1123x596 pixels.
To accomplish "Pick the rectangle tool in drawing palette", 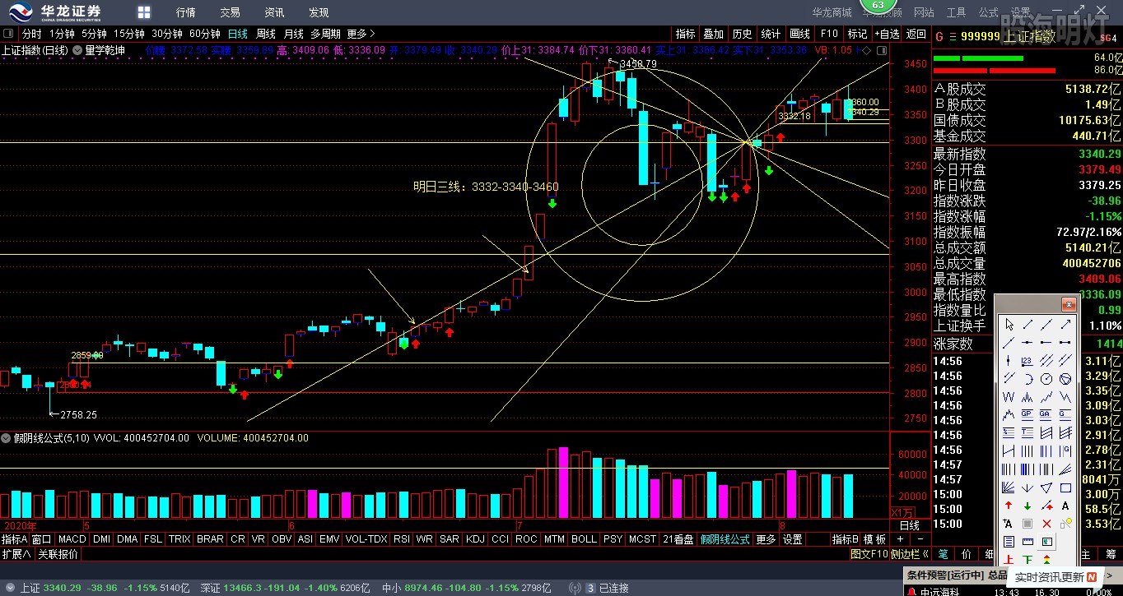I will (x=1065, y=488).
